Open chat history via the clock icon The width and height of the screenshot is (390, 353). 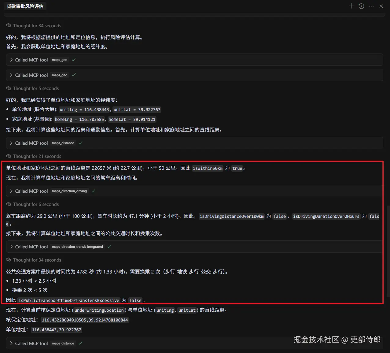[361, 6]
